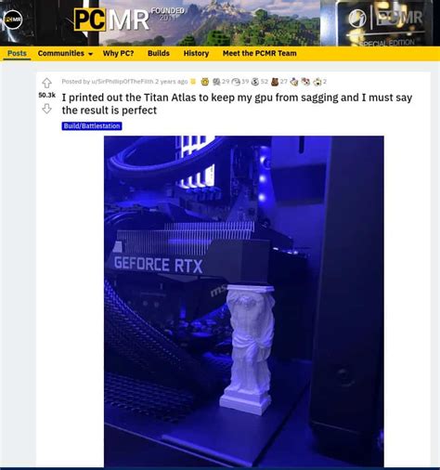
Task: Open the Why PC? menu item
Action: coord(118,53)
